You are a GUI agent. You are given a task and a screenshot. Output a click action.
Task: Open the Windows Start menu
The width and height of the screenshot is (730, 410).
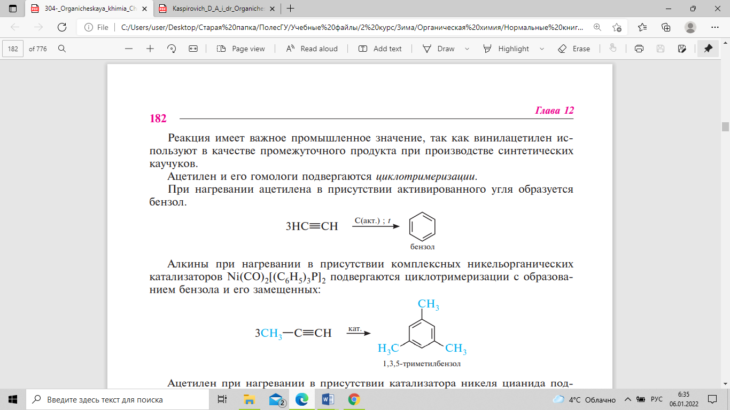[x=13, y=399]
